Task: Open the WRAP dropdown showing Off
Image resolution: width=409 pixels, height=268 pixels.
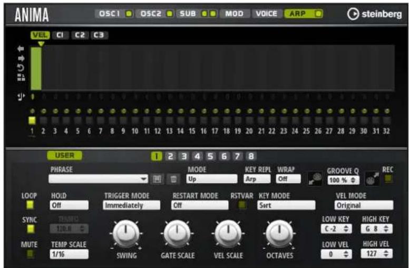Action: tap(288, 179)
